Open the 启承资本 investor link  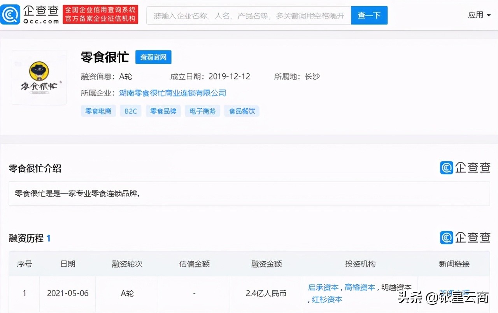(x=323, y=287)
